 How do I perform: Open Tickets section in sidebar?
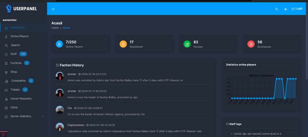15,90
